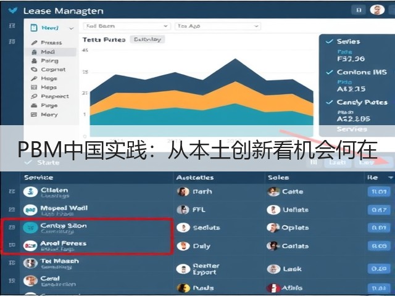This screenshot has height=296, width=395.
Task: Click the avatar next to Carte
Action: point(273,192)
